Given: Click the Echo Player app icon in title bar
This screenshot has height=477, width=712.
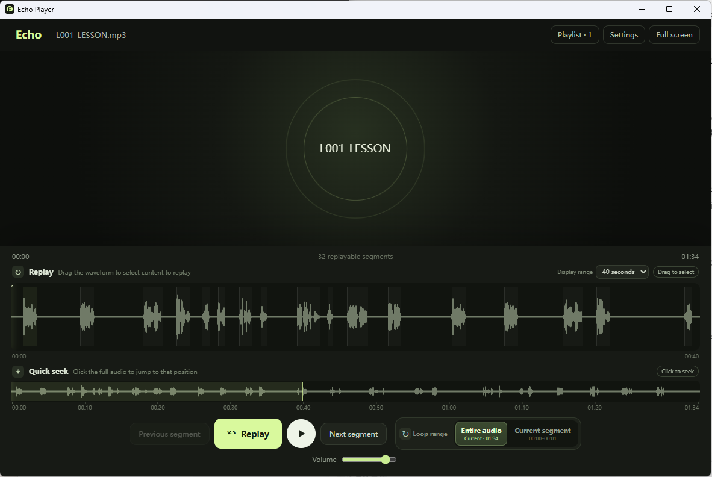Looking at the screenshot, I should point(10,9).
